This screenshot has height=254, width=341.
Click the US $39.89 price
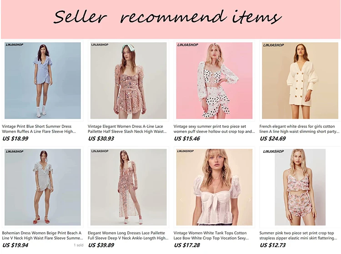point(101,245)
